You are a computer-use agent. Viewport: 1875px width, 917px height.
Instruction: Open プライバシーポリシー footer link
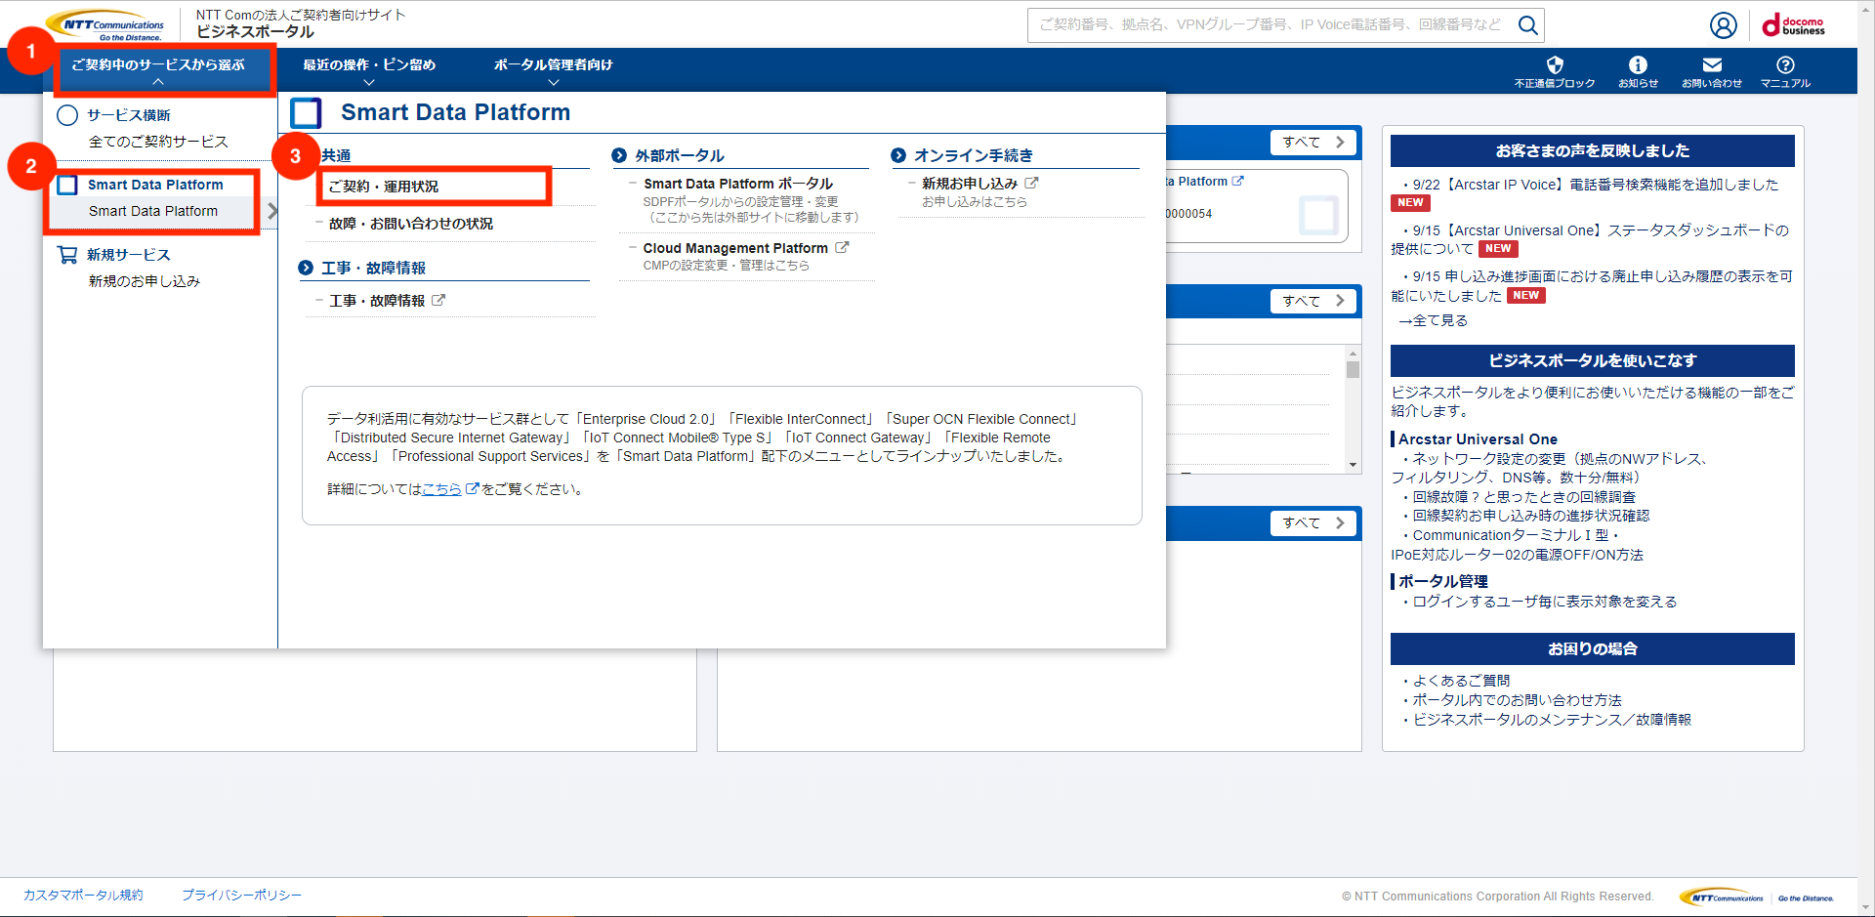click(x=241, y=896)
